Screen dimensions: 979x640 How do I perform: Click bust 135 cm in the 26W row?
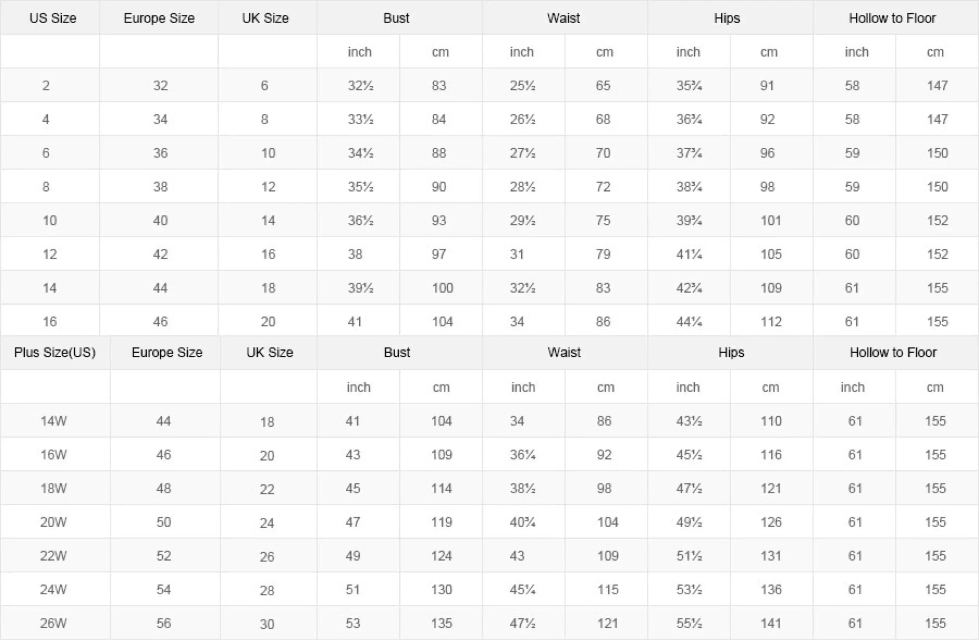(441, 623)
